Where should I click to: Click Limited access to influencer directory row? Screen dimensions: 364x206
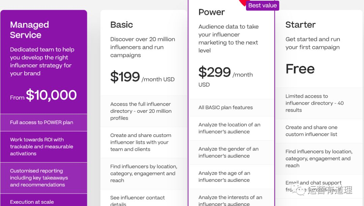click(x=318, y=103)
